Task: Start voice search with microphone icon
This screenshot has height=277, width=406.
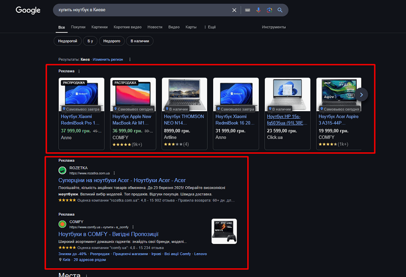Action: pos(258,10)
